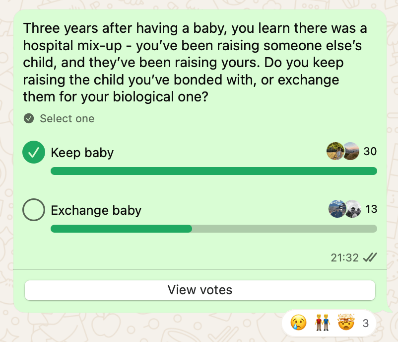Click the double checkmark read receipt icon
This screenshot has width=398, height=342.
coord(370,257)
